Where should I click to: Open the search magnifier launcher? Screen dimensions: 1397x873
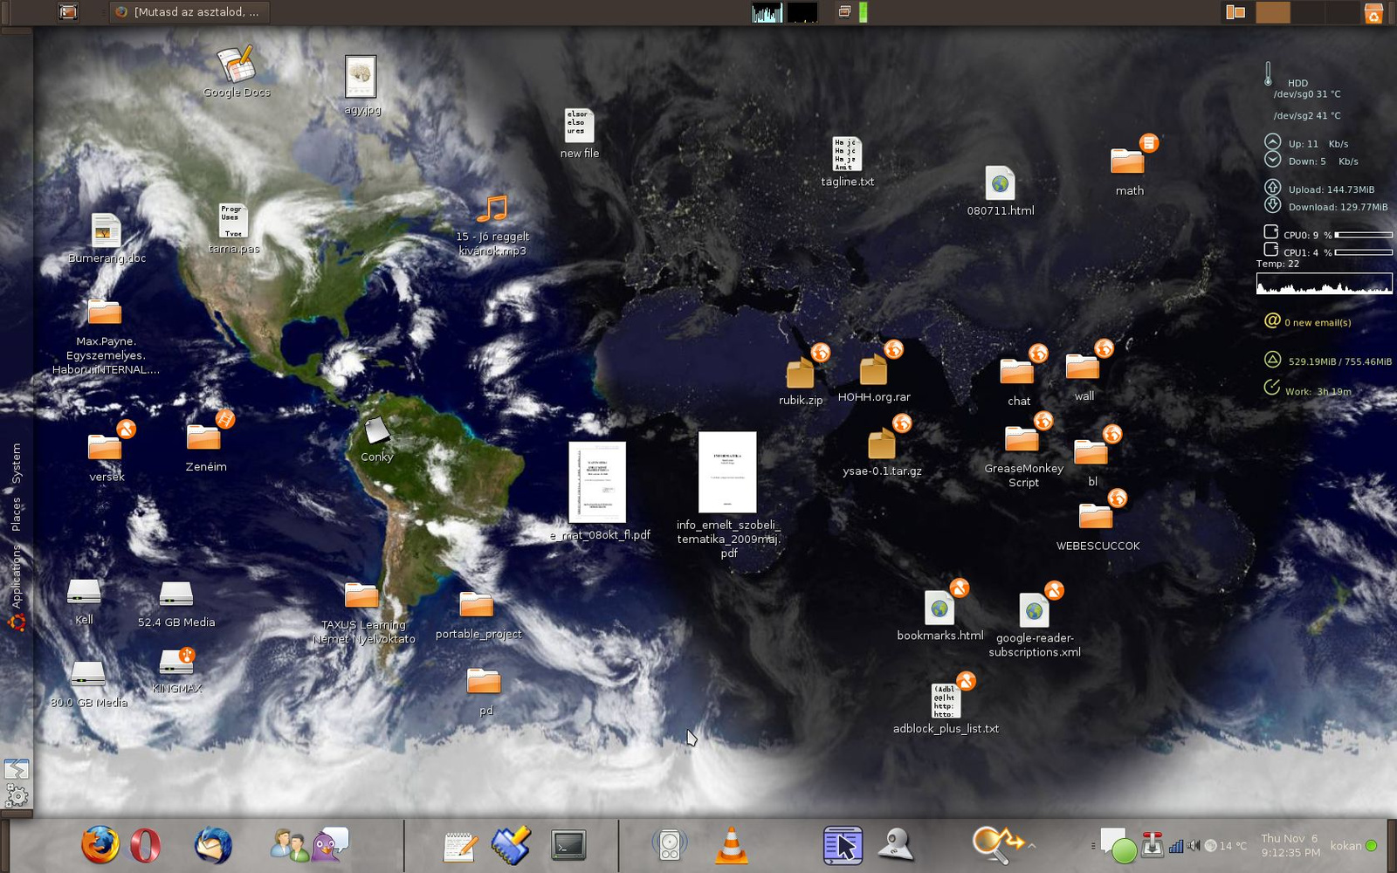[x=998, y=845]
